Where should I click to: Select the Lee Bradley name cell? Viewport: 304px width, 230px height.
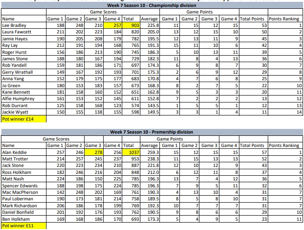click(24, 26)
